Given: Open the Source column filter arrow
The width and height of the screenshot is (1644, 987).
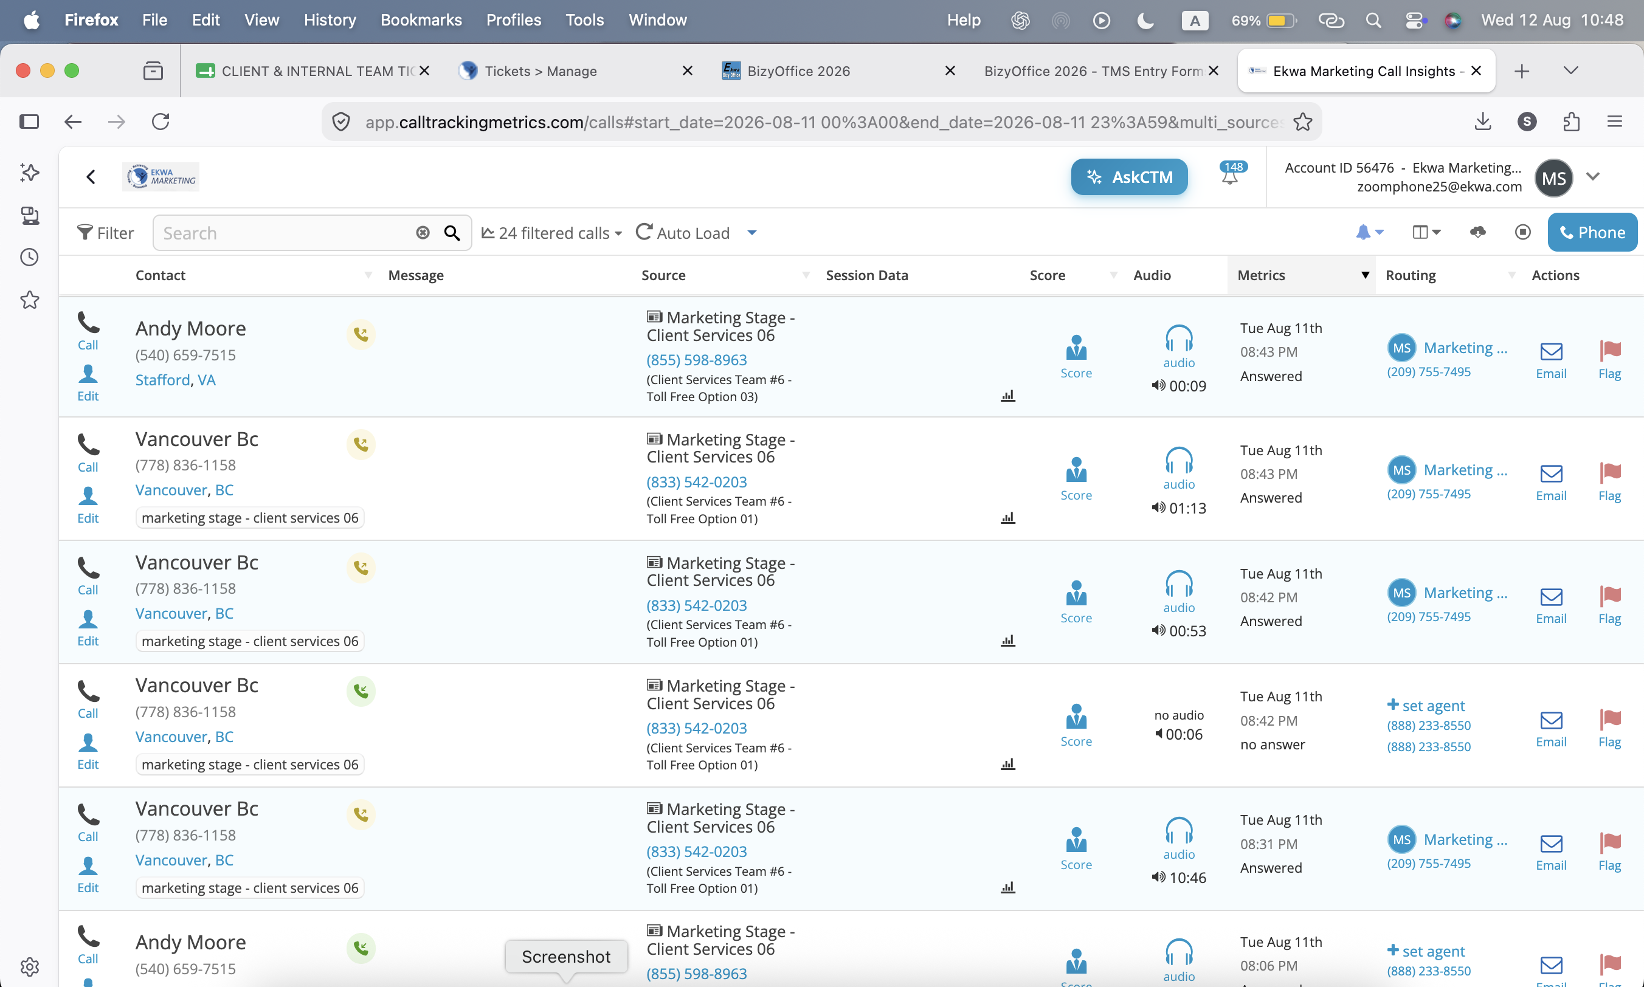Looking at the screenshot, I should (x=806, y=275).
